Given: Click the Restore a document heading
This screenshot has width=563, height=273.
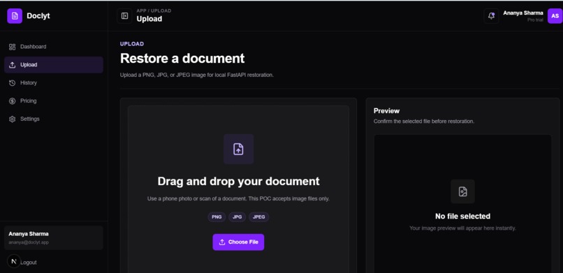Looking at the screenshot, I should [182, 58].
